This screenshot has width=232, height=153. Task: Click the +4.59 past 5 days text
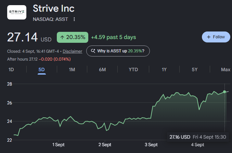[114, 37]
